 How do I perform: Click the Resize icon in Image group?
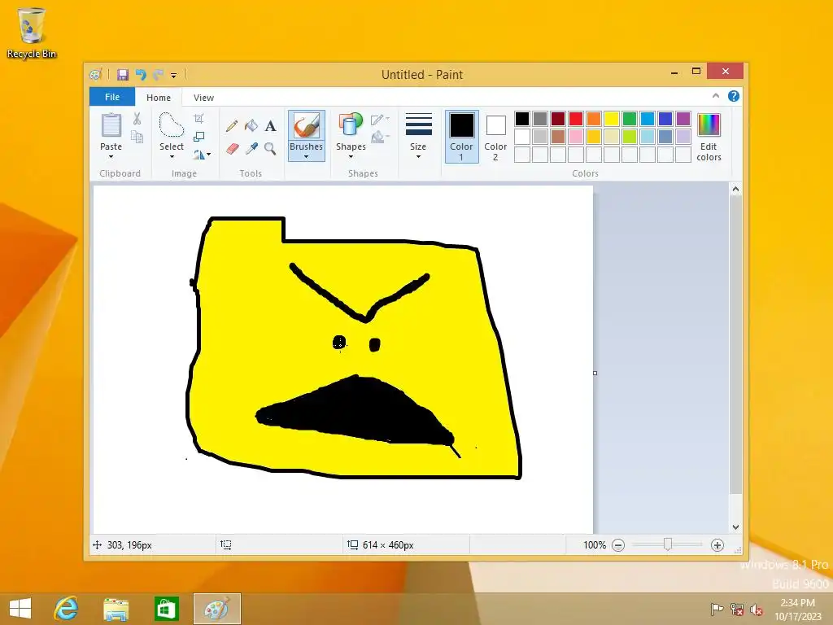pos(198,137)
